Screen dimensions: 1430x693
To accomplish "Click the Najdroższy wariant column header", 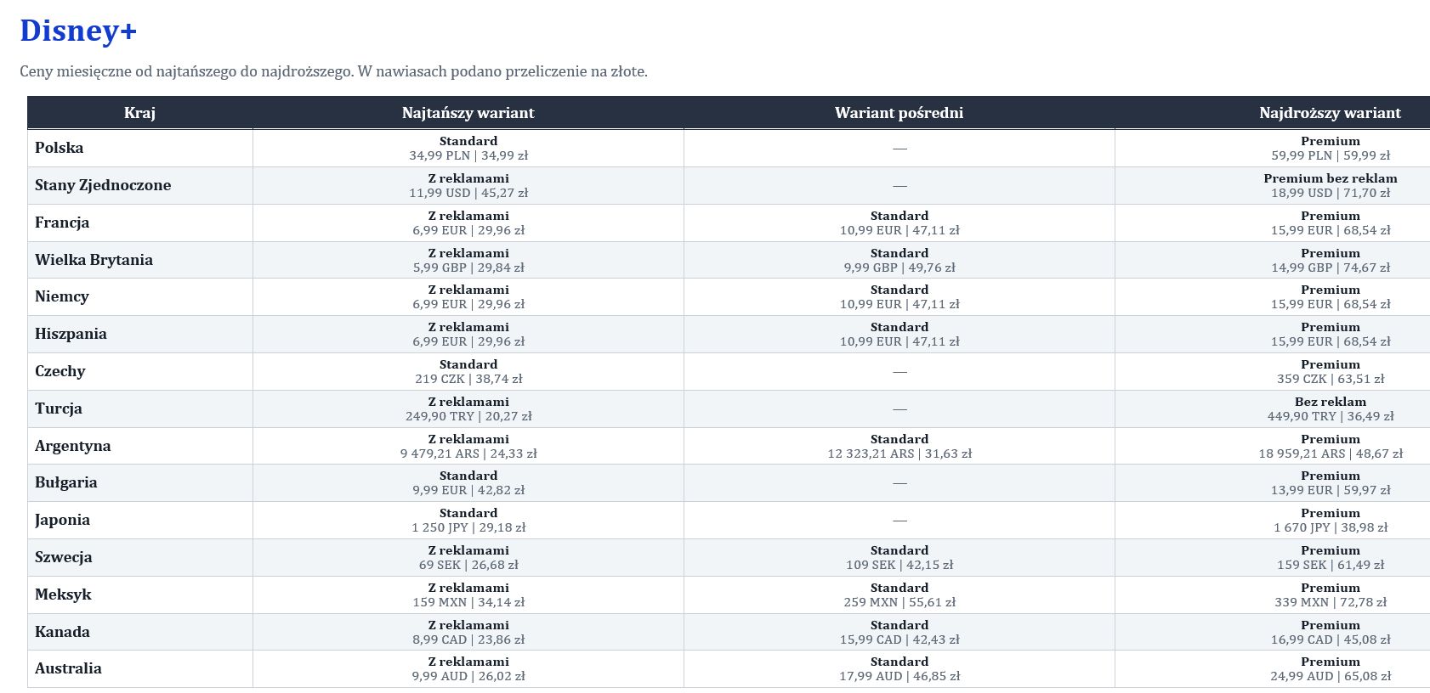I will point(1273,113).
